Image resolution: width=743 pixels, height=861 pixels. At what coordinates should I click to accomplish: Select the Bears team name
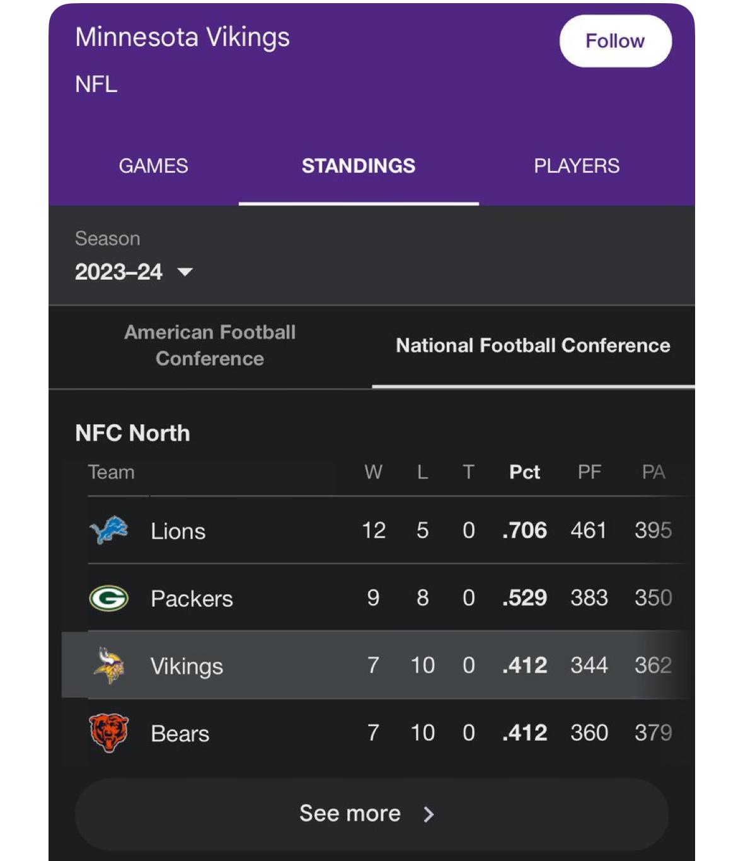pos(180,734)
